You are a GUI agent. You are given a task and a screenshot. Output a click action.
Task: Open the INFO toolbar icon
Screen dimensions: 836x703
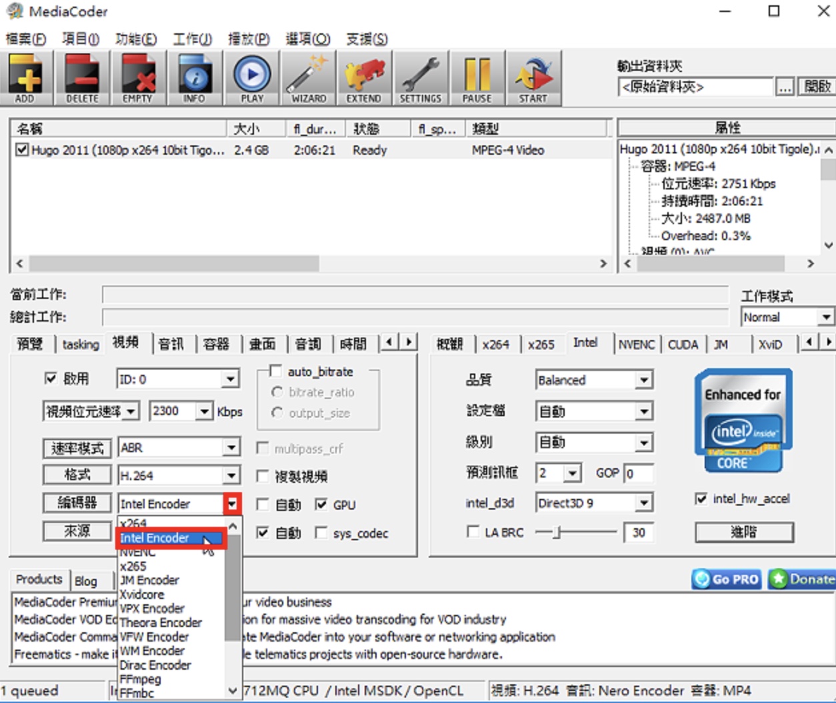195,78
